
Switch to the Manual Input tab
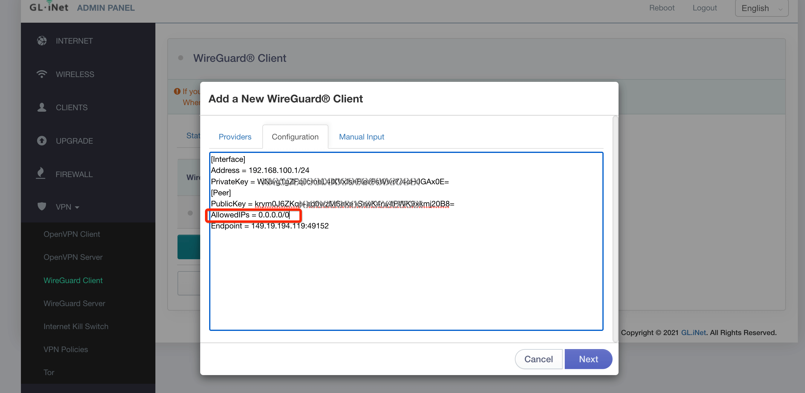click(362, 136)
